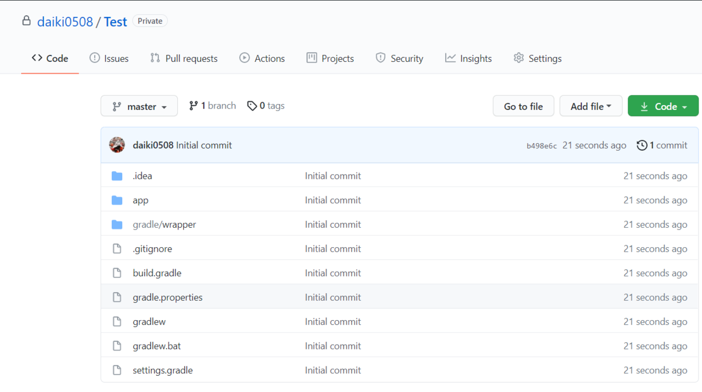Screen dimensions: 702x392
Task: Click the .gitignore file icon
Action: (x=117, y=249)
